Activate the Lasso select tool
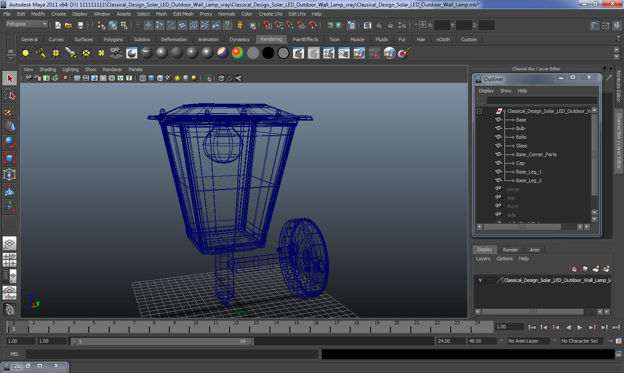 click(x=10, y=95)
